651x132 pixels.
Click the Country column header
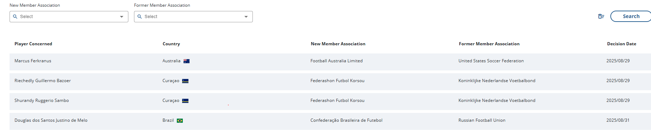(171, 44)
